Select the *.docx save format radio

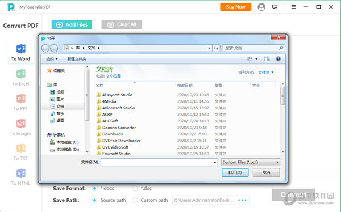tap(94, 188)
